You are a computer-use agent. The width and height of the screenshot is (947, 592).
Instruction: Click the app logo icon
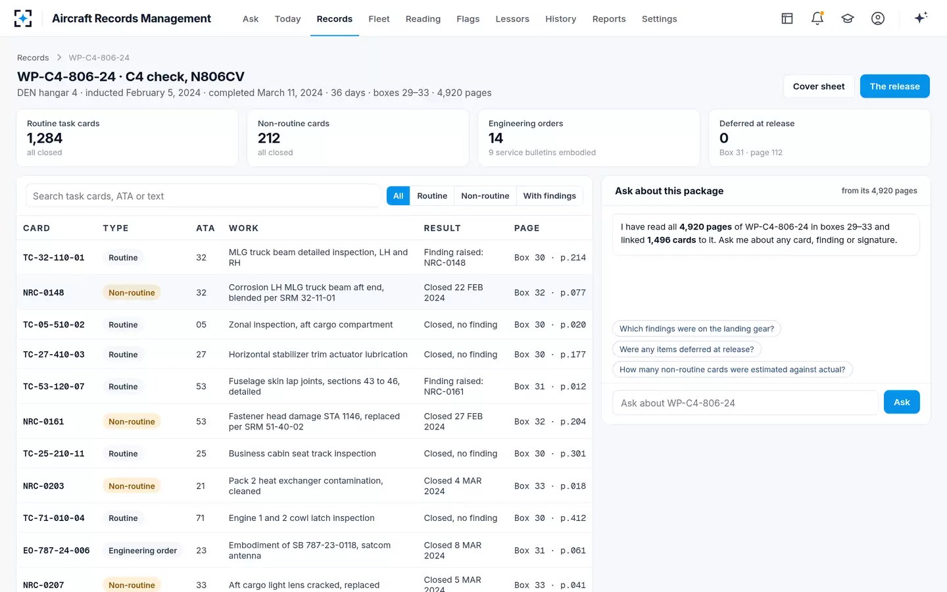(23, 18)
